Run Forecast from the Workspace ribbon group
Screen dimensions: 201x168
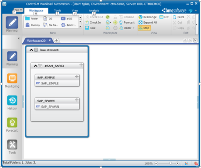(127, 23)
